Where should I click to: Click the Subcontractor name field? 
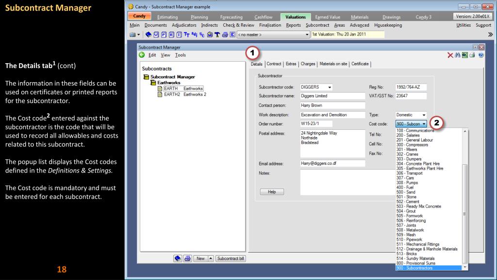332,96
